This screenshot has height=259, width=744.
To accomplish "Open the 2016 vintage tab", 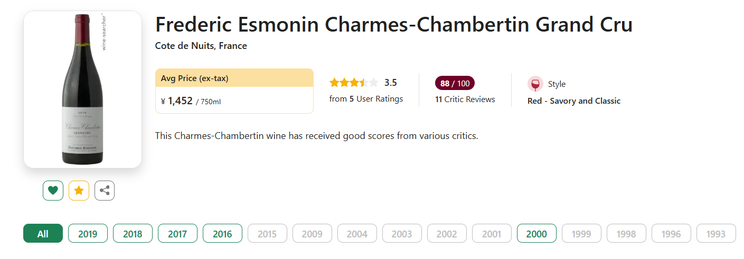I will [222, 234].
